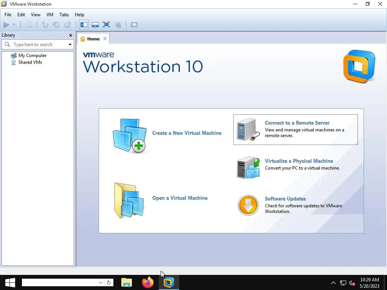This screenshot has width=387, height=290.
Task: Open the power options dropdown arrow
Action: (14, 25)
